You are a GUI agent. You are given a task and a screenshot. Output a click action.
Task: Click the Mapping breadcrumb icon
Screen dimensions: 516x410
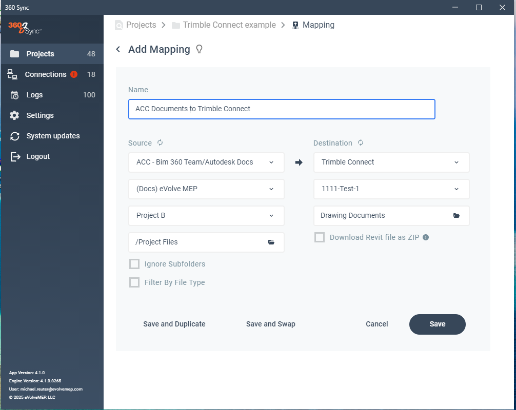click(x=295, y=25)
